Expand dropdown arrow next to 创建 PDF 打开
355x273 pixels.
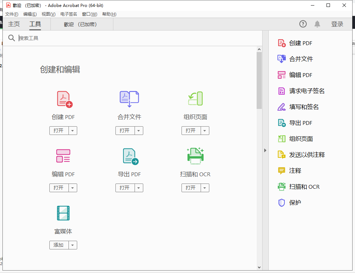[73, 130]
